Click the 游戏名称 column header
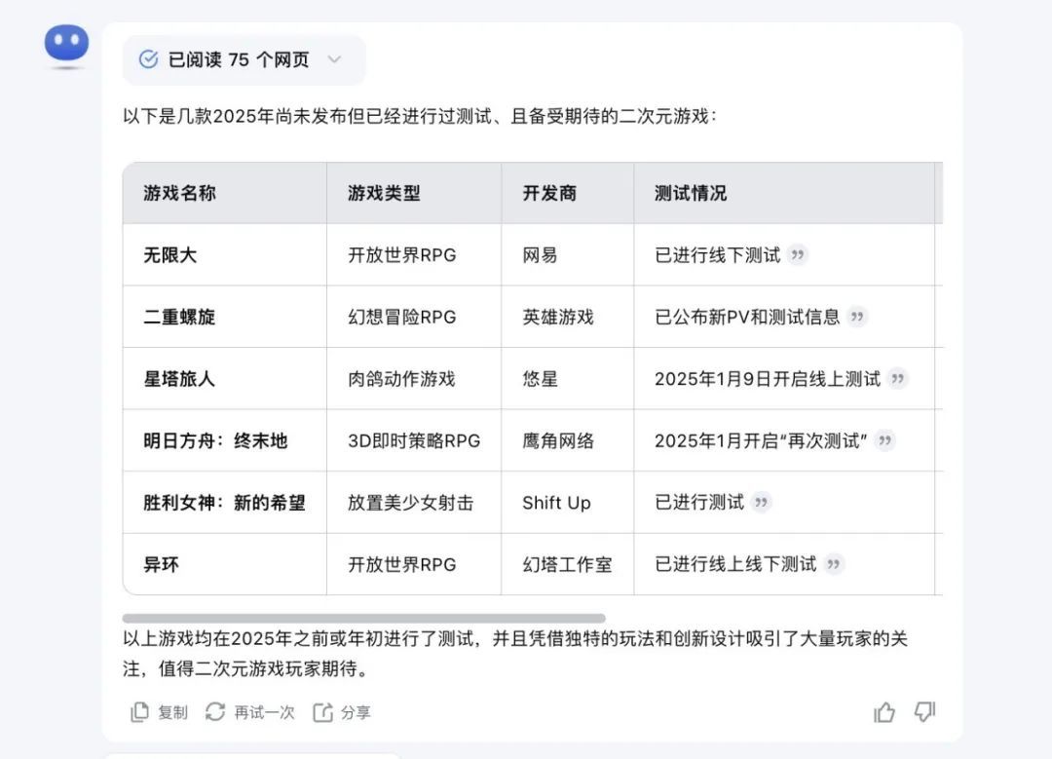Viewport: 1052px width, 759px height. click(180, 193)
